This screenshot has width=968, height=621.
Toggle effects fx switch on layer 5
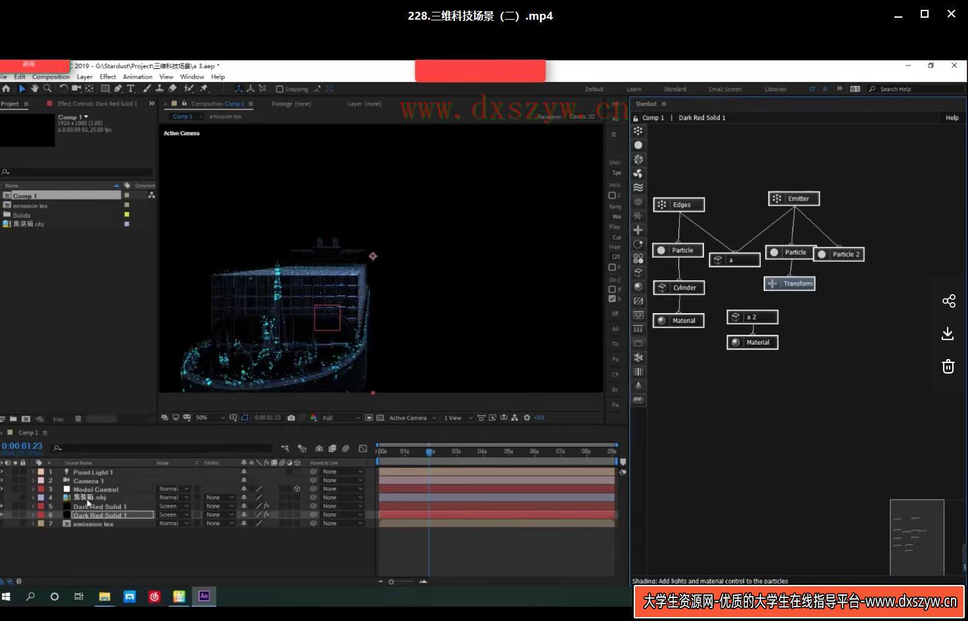point(267,506)
